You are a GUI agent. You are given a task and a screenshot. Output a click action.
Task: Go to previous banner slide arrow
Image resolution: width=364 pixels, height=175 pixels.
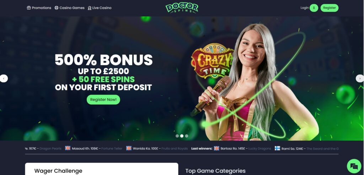(x=4, y=78)
